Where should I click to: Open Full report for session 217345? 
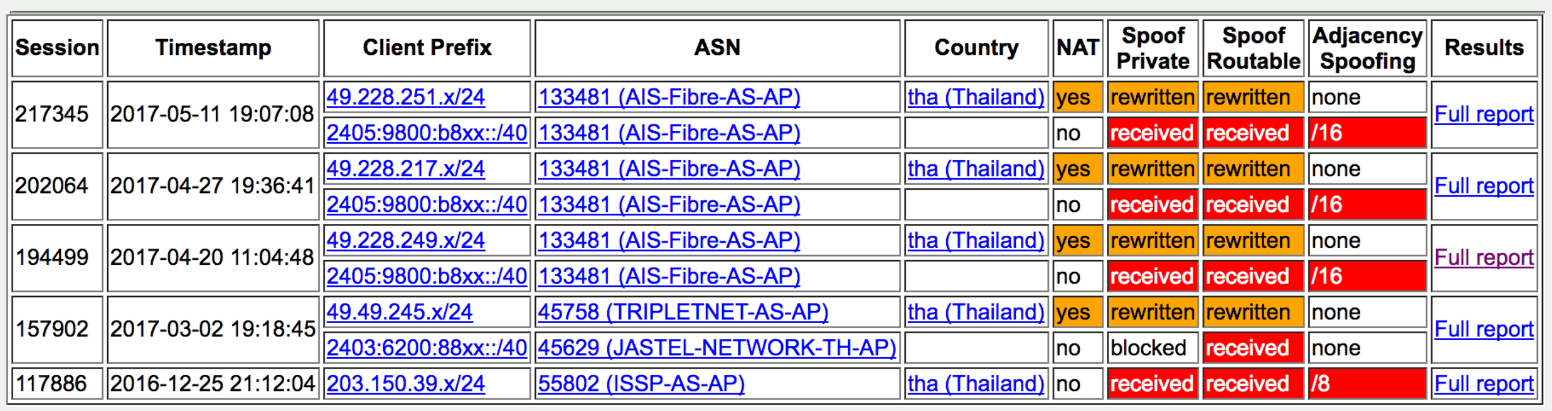(1484, 114)
